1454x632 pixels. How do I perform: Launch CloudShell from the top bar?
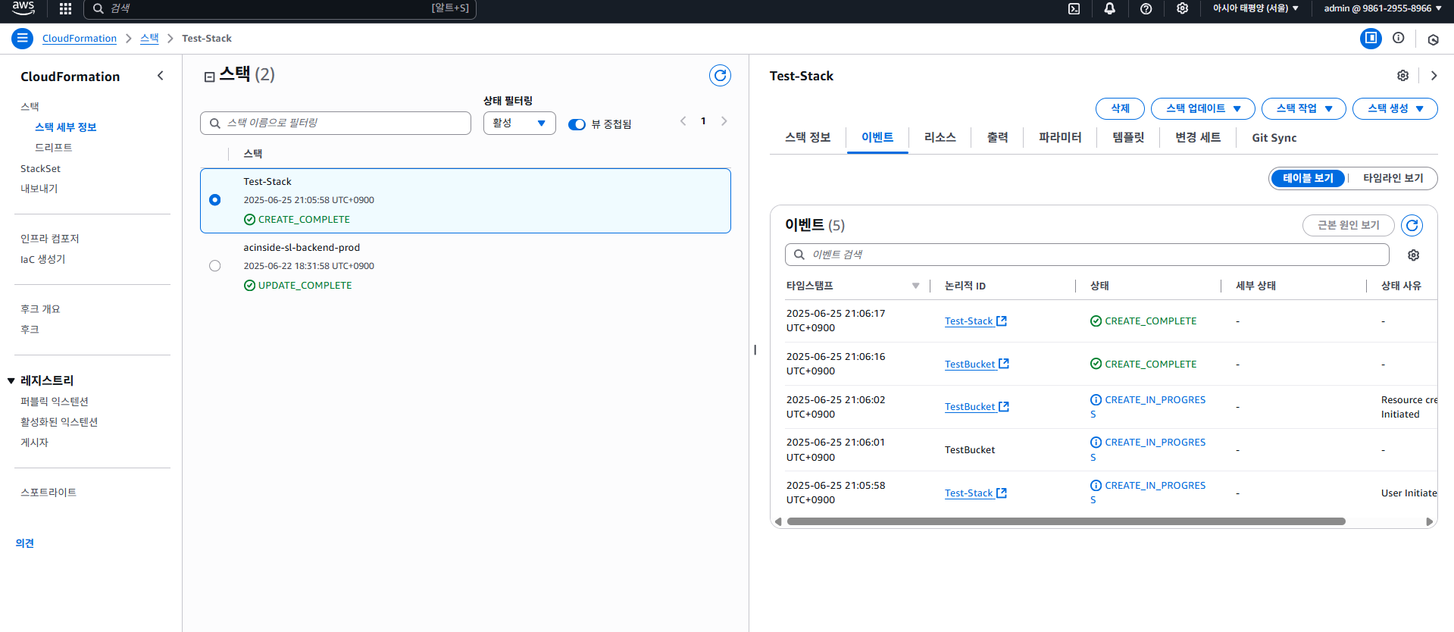(x=1074, y=8)
